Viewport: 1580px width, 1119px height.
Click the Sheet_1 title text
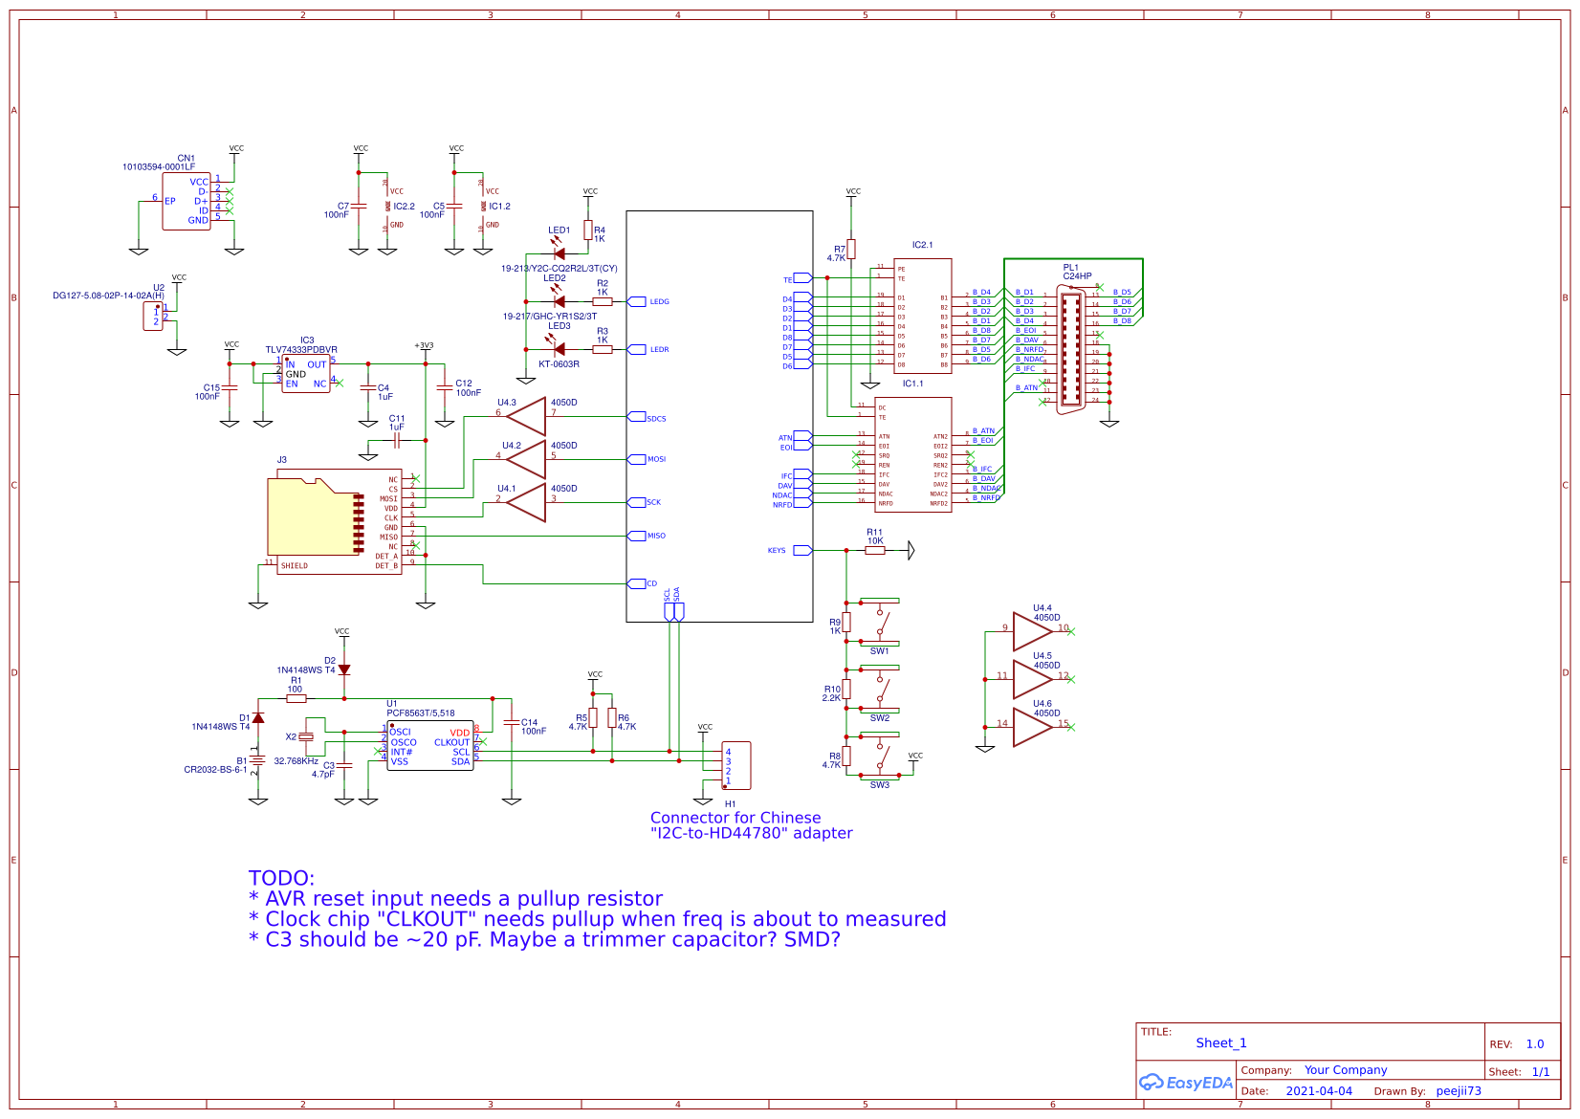(1220, 1042)
